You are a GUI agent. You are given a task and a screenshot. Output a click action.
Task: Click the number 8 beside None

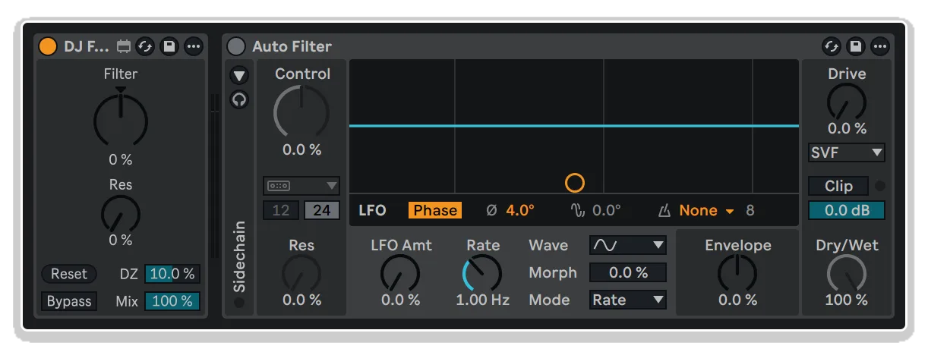click(750, 210)
